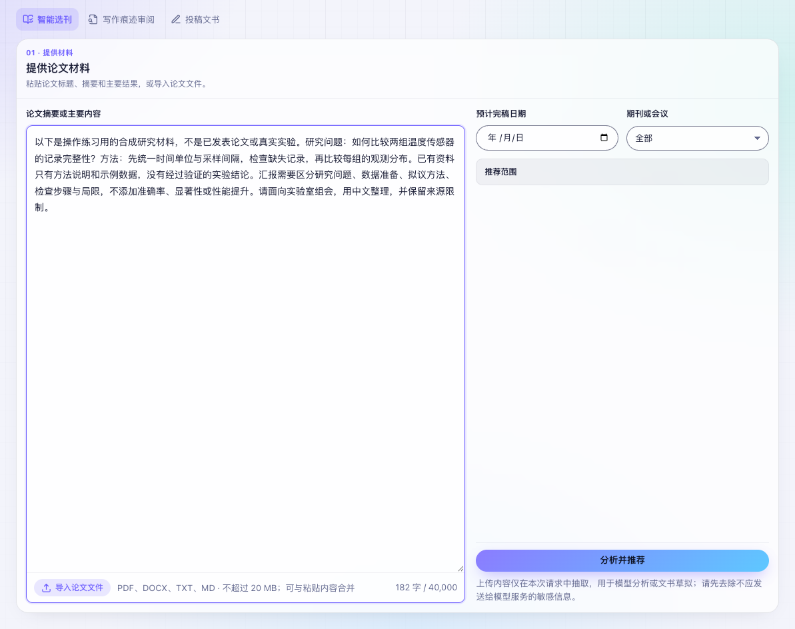Image resolution: width=795 pixels, height=629 pixels.
Task: Click the book icon beside 智能选刊
Action: coord(28,19)
